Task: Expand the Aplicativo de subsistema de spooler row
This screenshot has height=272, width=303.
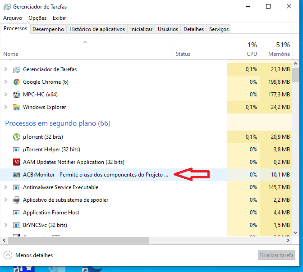Action: [x=6, y=200]
